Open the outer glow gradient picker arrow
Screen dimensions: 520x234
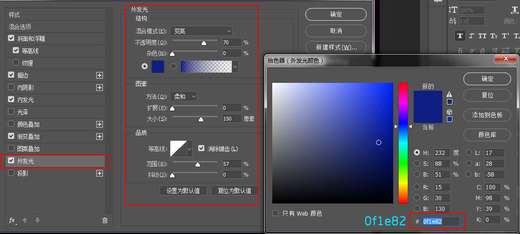(235, 66)
